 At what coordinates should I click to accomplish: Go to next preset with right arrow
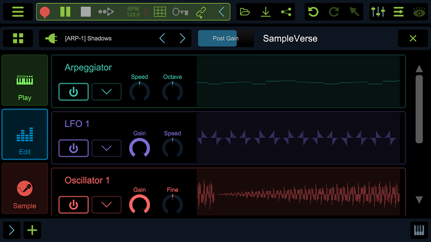point(182,38)
